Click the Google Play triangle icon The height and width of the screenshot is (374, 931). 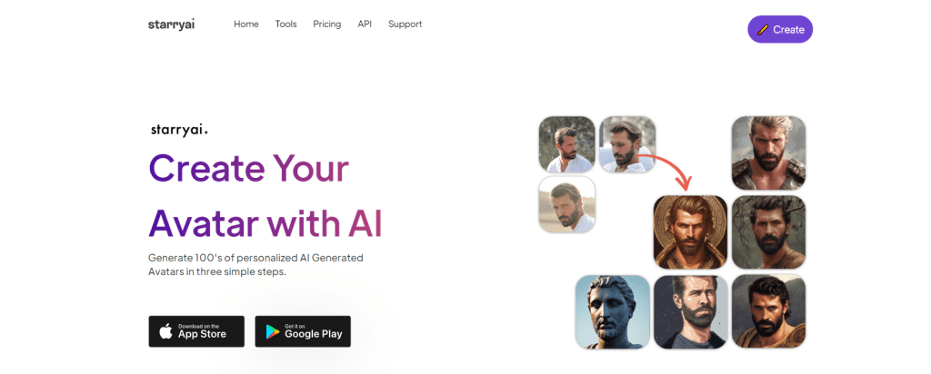[273, 332]
